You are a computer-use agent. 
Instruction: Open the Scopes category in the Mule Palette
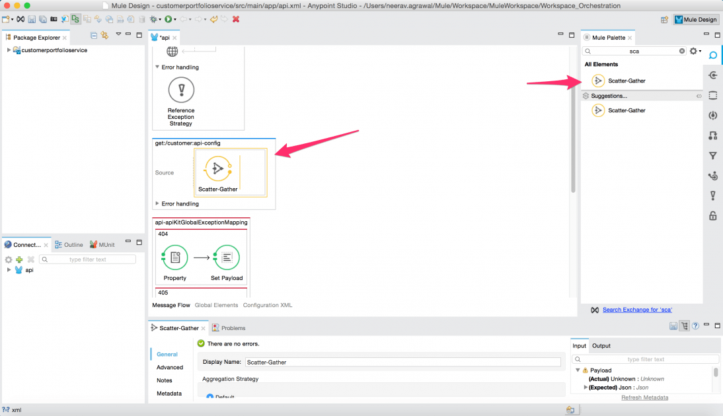tap(713, 94)
